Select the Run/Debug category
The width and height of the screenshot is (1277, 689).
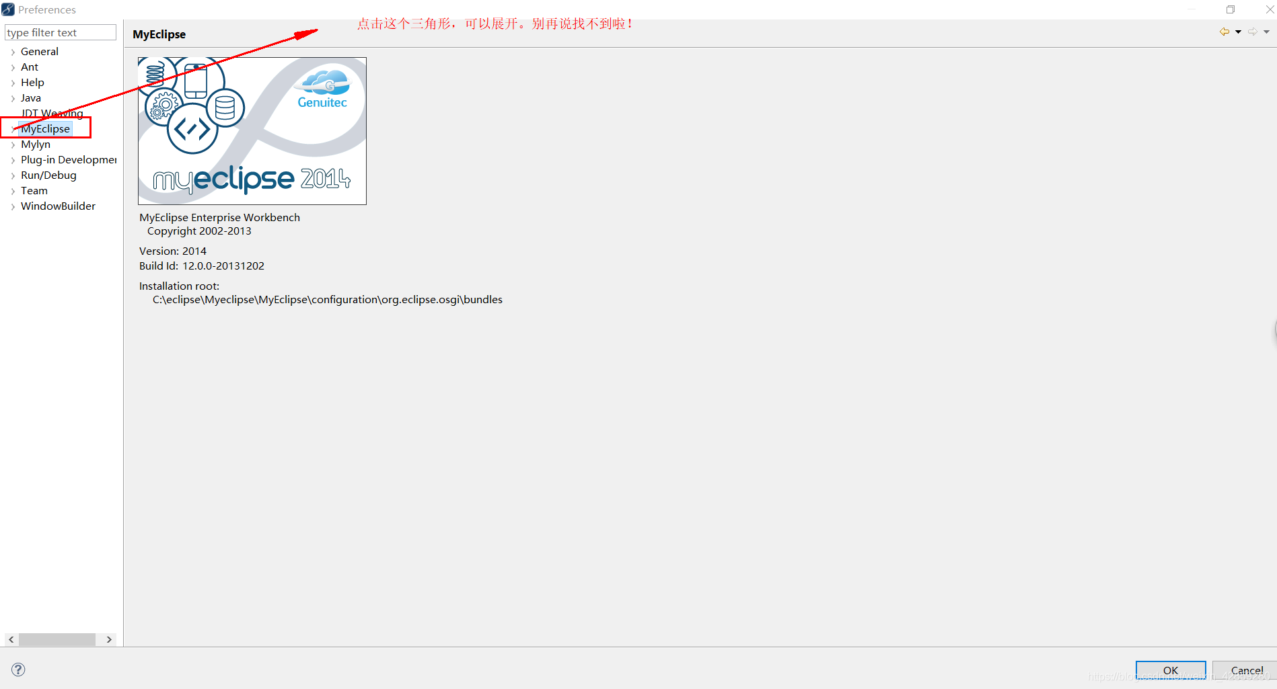[x=48, y=175]
